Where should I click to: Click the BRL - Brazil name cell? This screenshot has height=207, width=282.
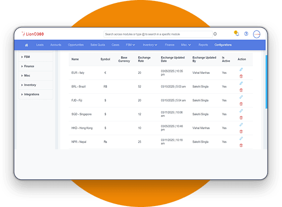click(x=79, y=87)
